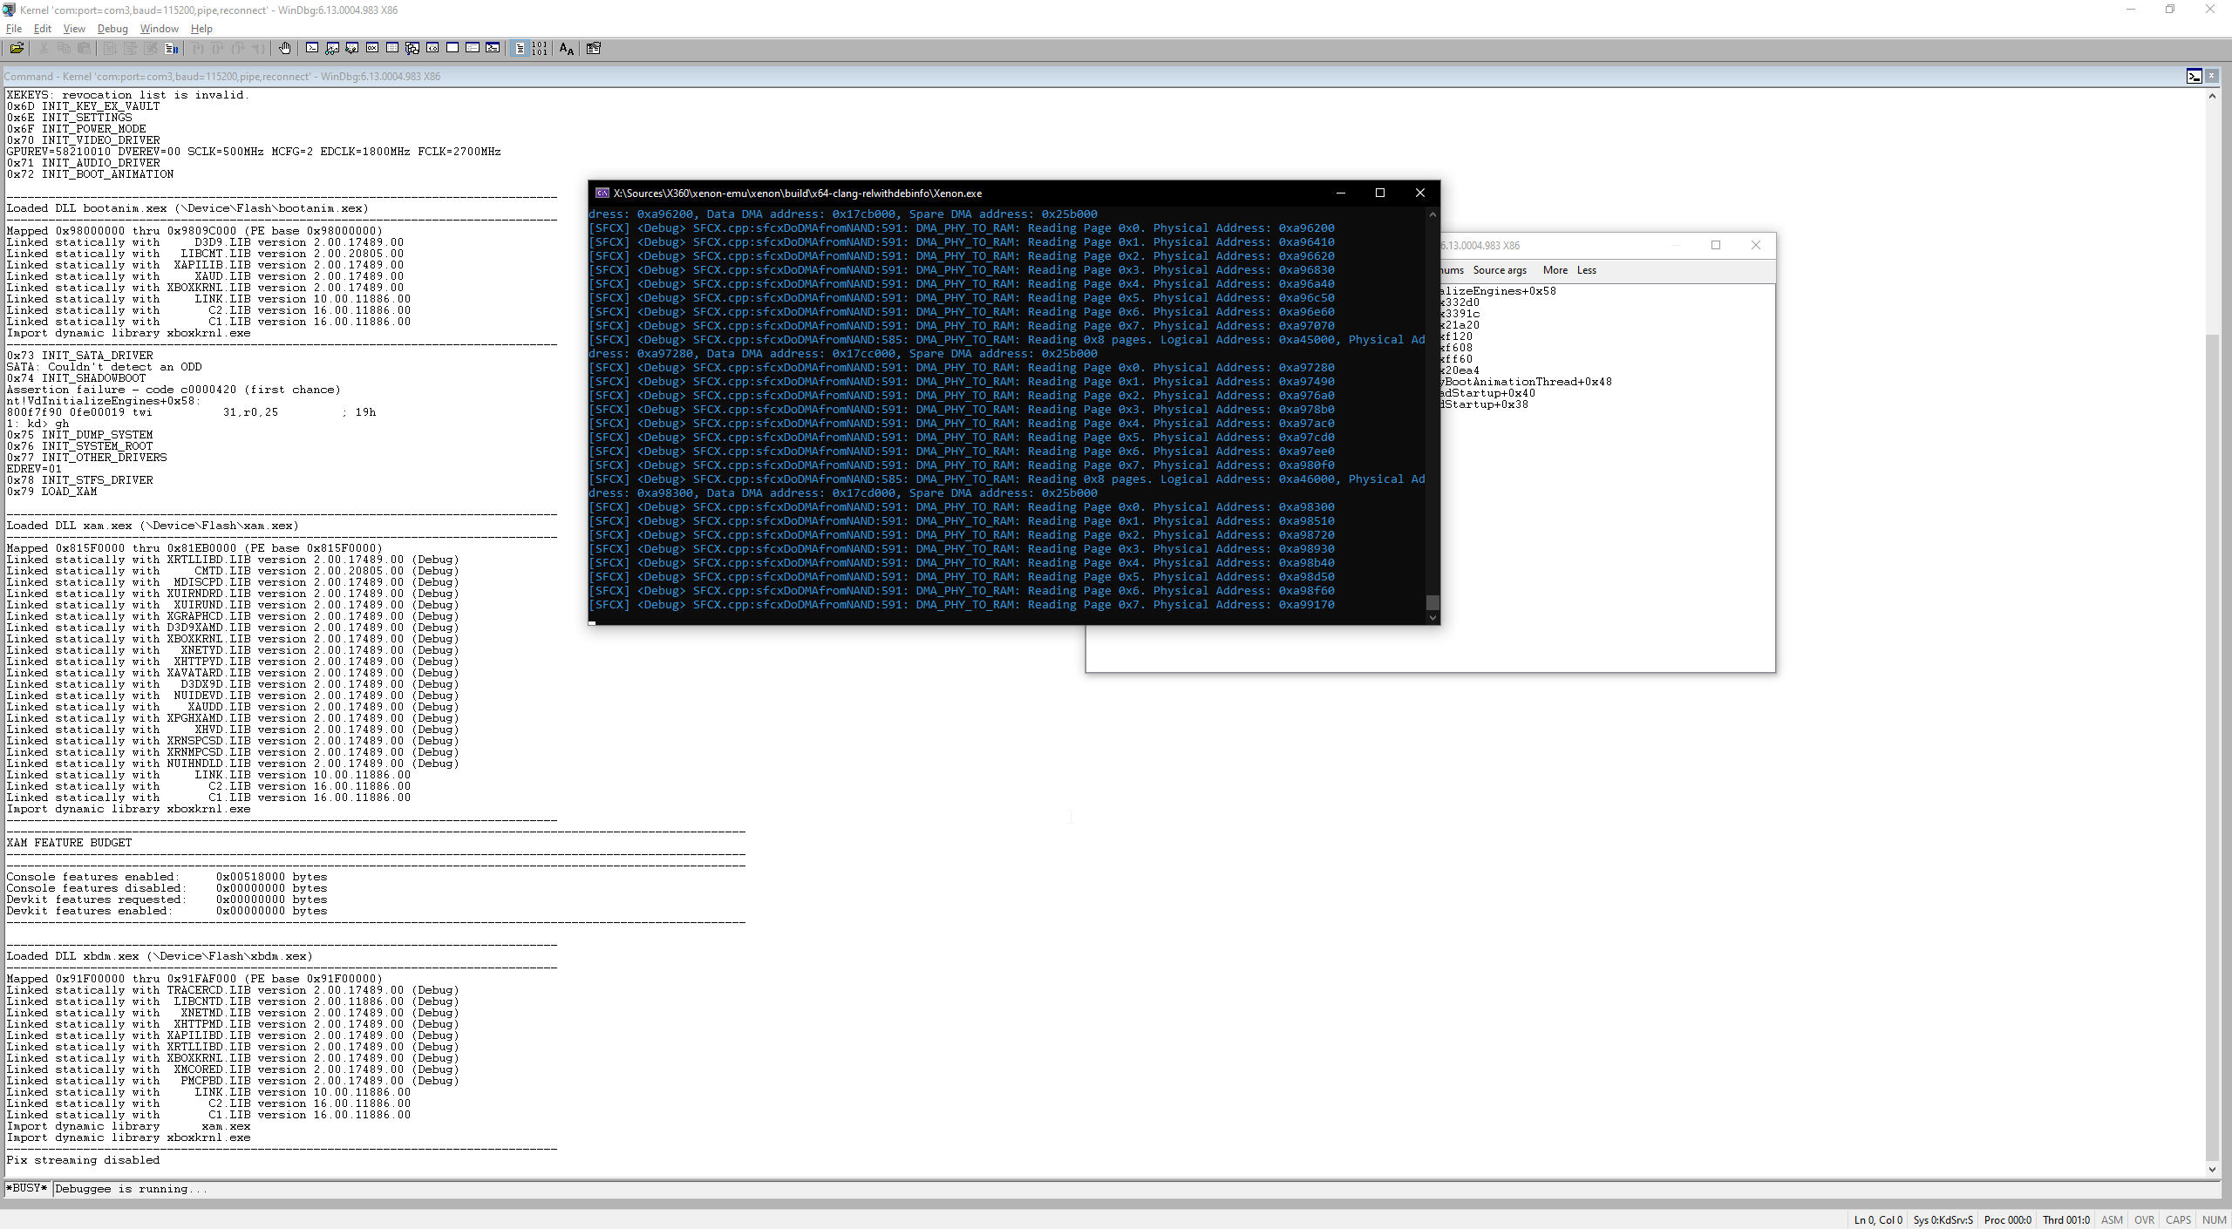Click the hand breakpoint toolbar icon
Viewport: 2232px width, 1229px height.
tap(285, 48)
